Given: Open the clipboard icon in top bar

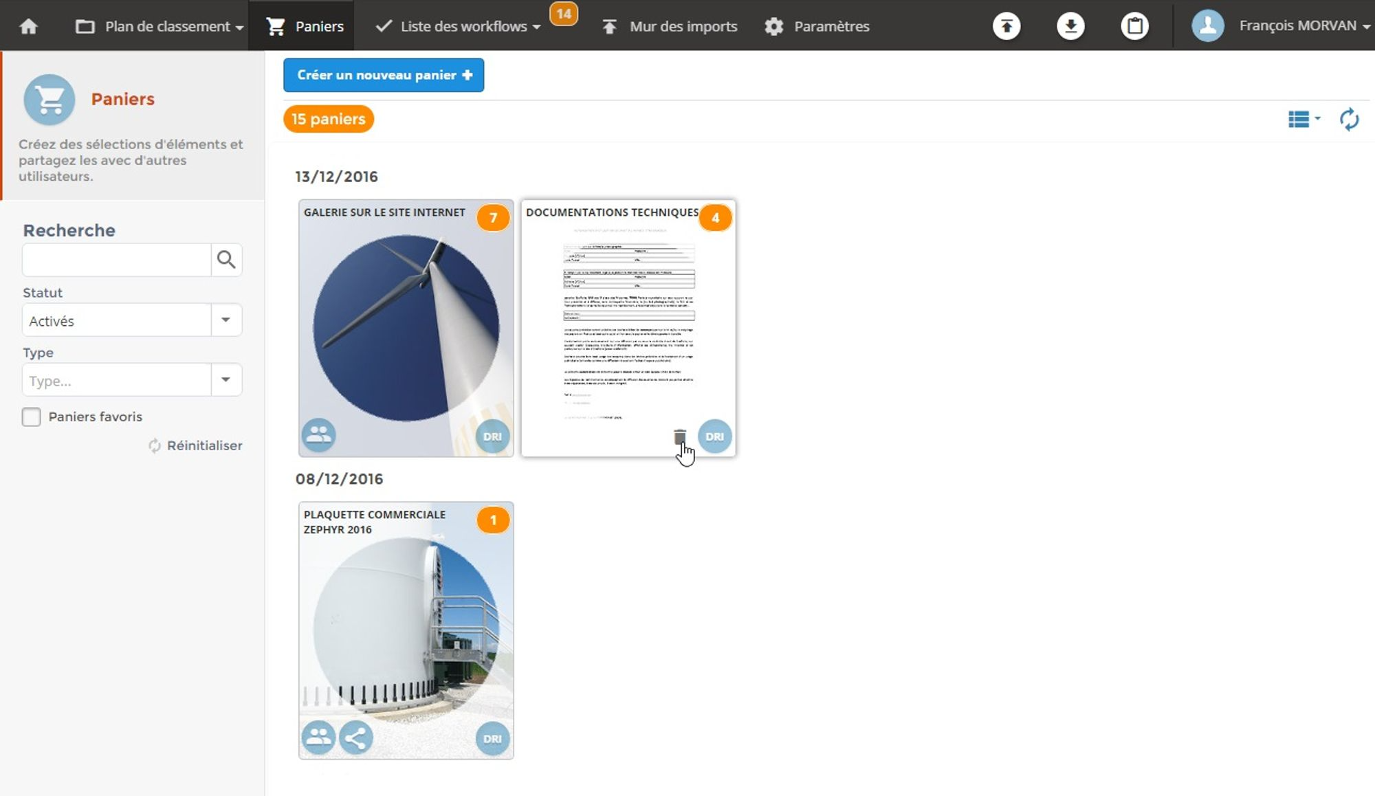Looking at the screenshot, I should 1134,26.
